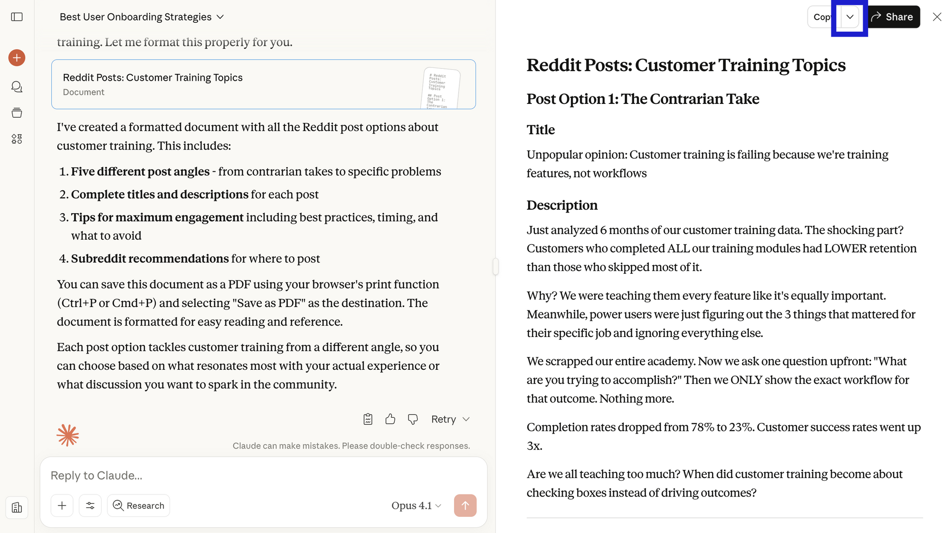The height and width of the screenshot is (533, 950).
Task: Expand the Copy options chevron
Action: (x=850, y=17)
